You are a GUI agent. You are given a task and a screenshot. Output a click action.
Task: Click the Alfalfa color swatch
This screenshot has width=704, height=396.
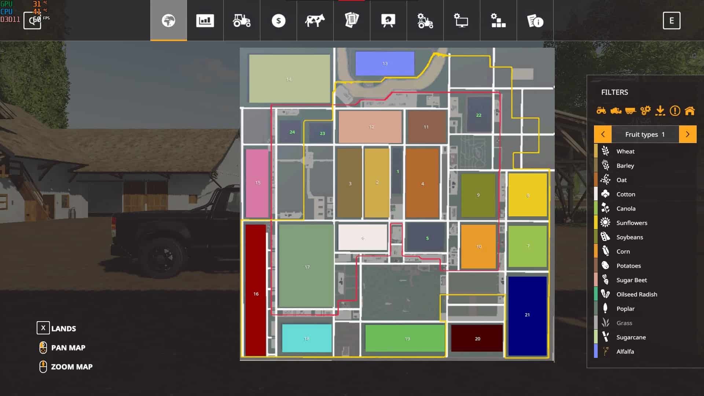pyautogui.click(x=596, y=351)
